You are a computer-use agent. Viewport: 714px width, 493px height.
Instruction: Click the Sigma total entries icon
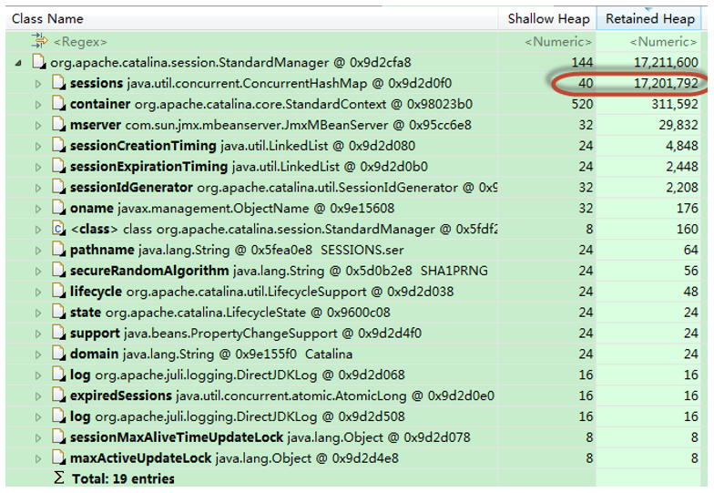point(59,478)
